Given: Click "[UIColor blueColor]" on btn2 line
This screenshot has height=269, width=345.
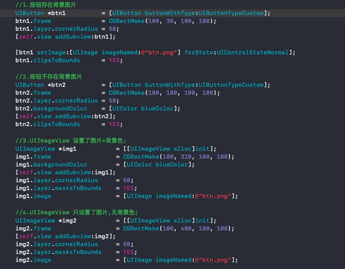Looking at the screenshot, I should coord(143,109).
